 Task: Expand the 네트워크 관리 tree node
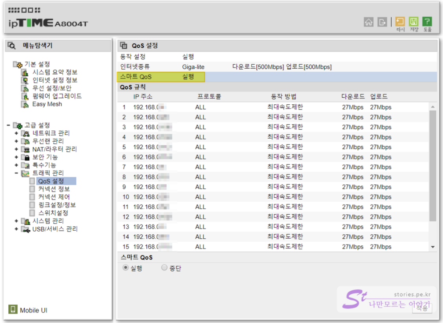(16, 133)
